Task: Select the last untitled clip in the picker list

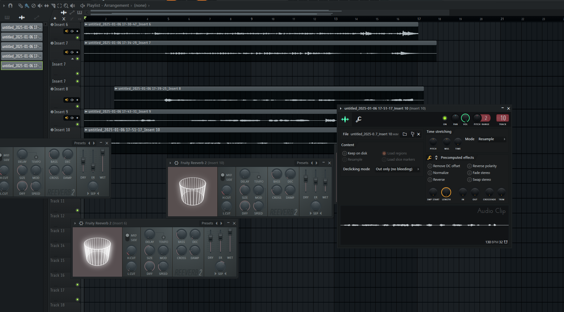Action: pyautogui.click(x=22, y=66)
